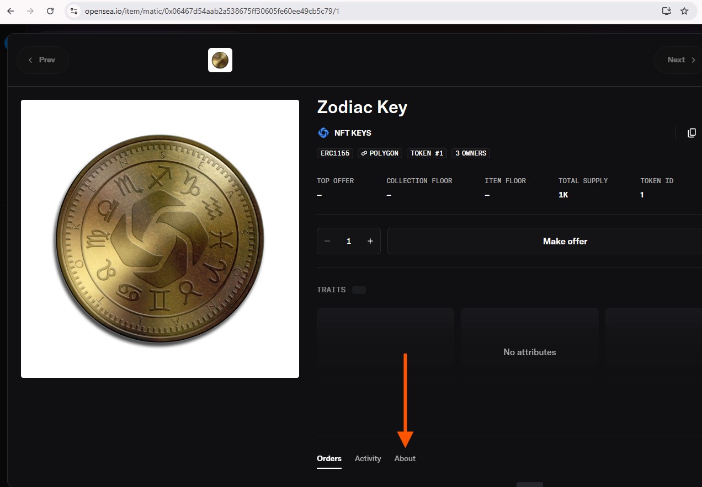The height and width of the screenshot is (487, 702).
Task: Increase quantity with the plus button
Action: [x=370, y=241]
